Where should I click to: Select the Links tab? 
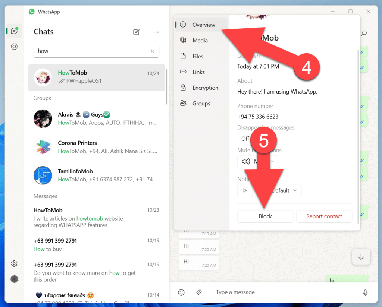pyautogui.click(x=202, y=72)
